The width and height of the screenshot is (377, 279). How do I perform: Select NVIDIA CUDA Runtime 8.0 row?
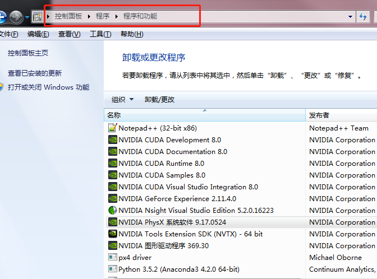click(241, 163)
